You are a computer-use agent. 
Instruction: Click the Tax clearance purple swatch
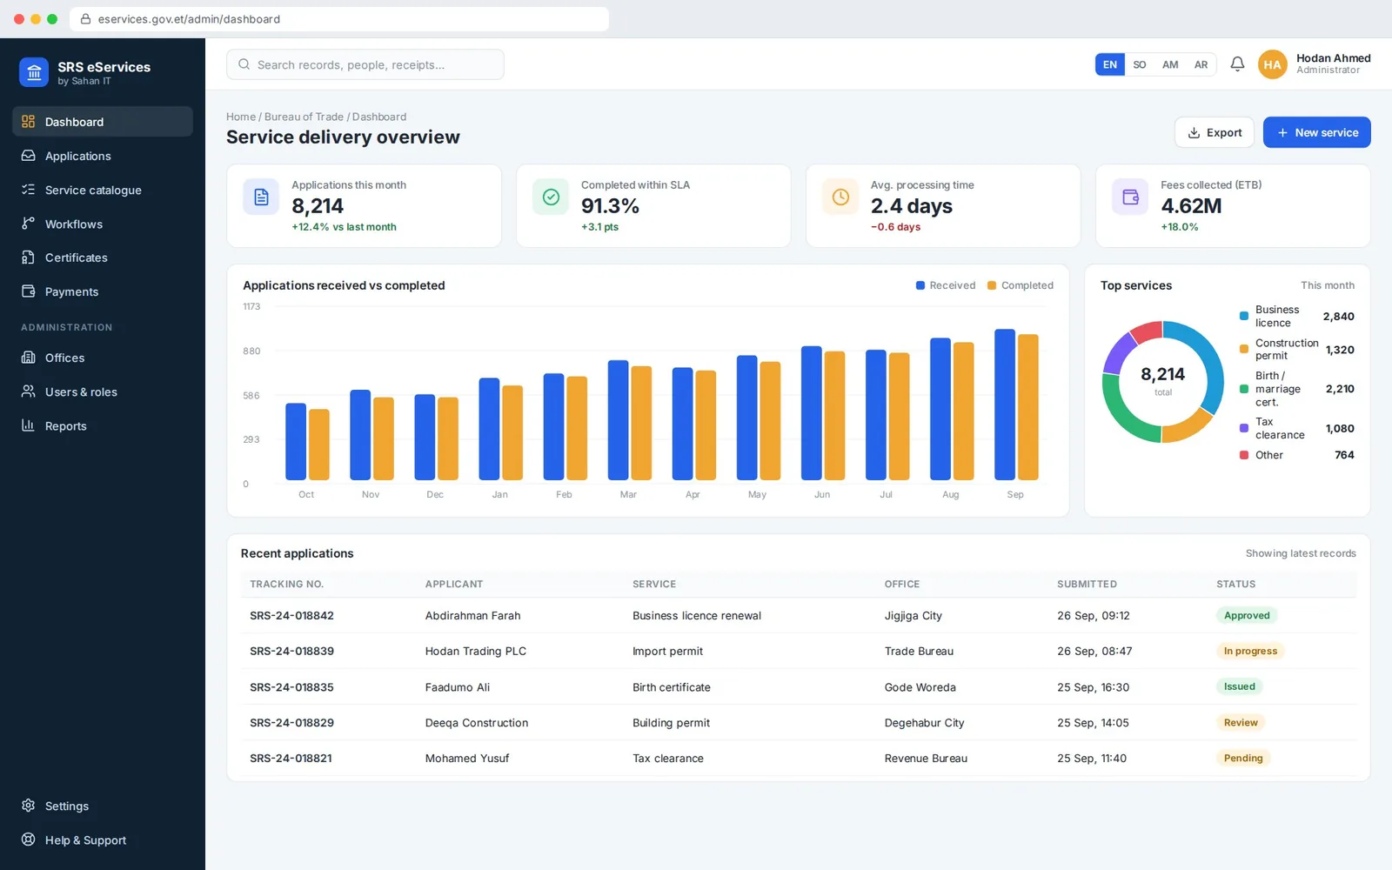coord(1244,428)
